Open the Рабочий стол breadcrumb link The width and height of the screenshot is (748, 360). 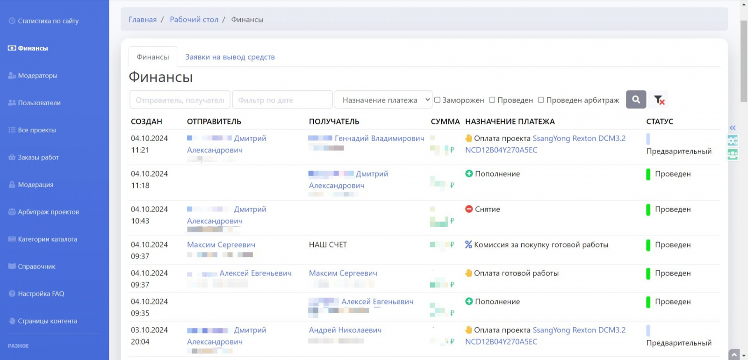point(194,20)
